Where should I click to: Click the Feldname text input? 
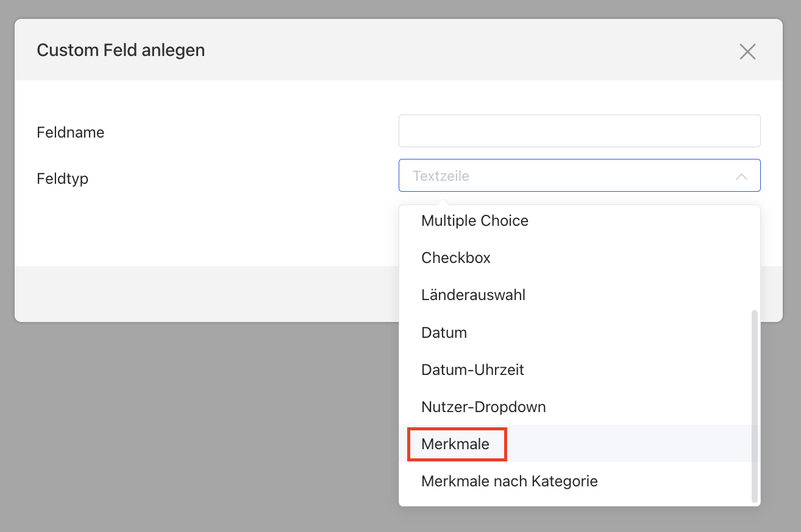coord(579,131)
